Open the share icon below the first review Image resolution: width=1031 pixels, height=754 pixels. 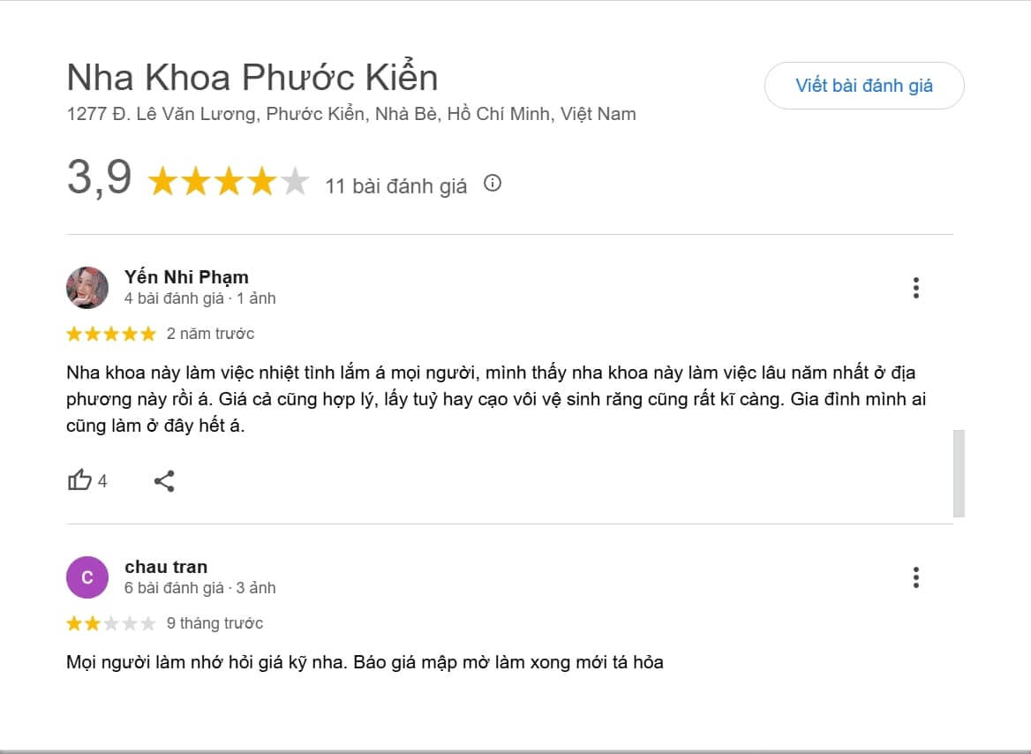tap(162, 480)
